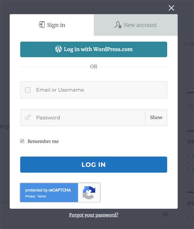Switch to the New account tab
Viewport: 194px width, 229px height.
pyautogui.click(x=136, y=25)
